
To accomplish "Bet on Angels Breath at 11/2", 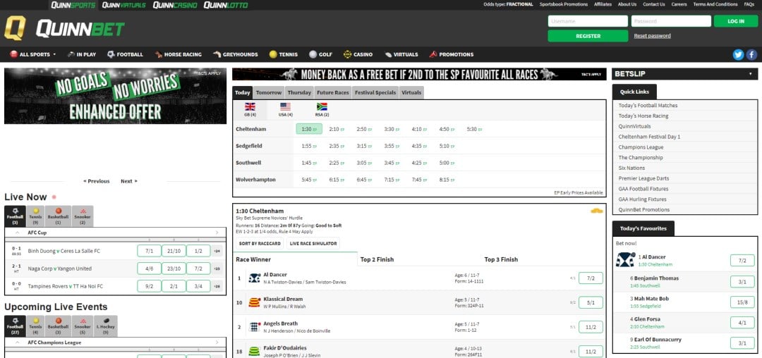I will click(591, 327).
